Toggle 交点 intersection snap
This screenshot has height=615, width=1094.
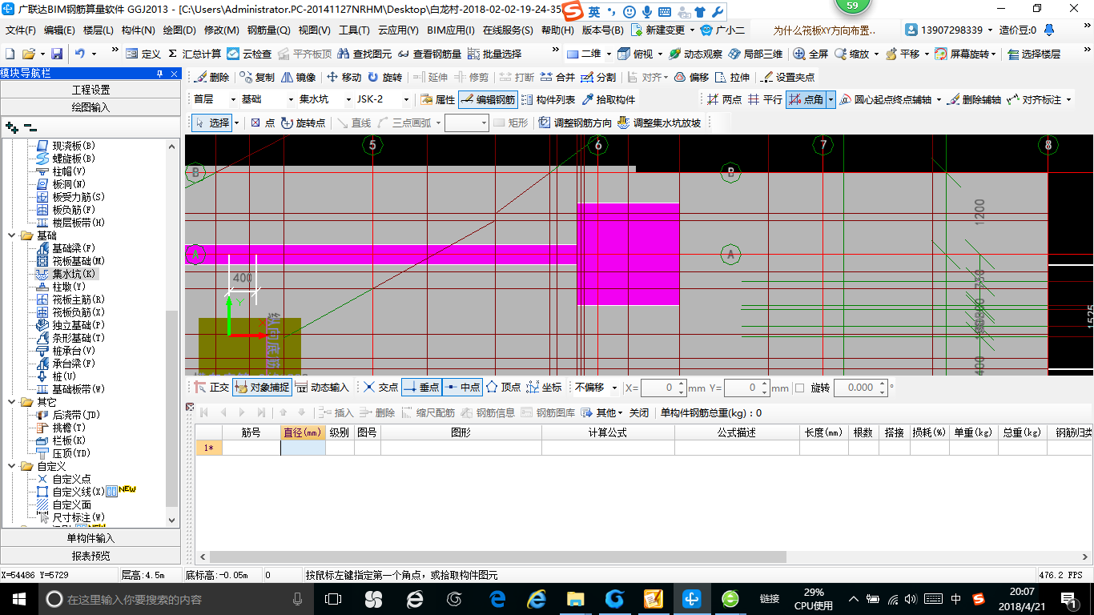[380, 387]
